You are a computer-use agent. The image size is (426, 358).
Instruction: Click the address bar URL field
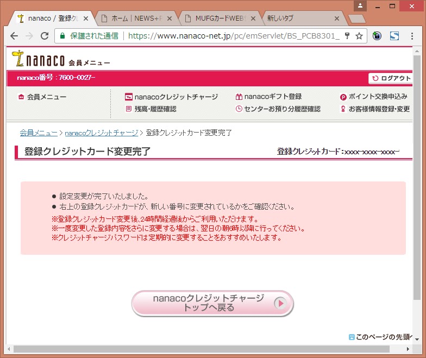[234, 36]
